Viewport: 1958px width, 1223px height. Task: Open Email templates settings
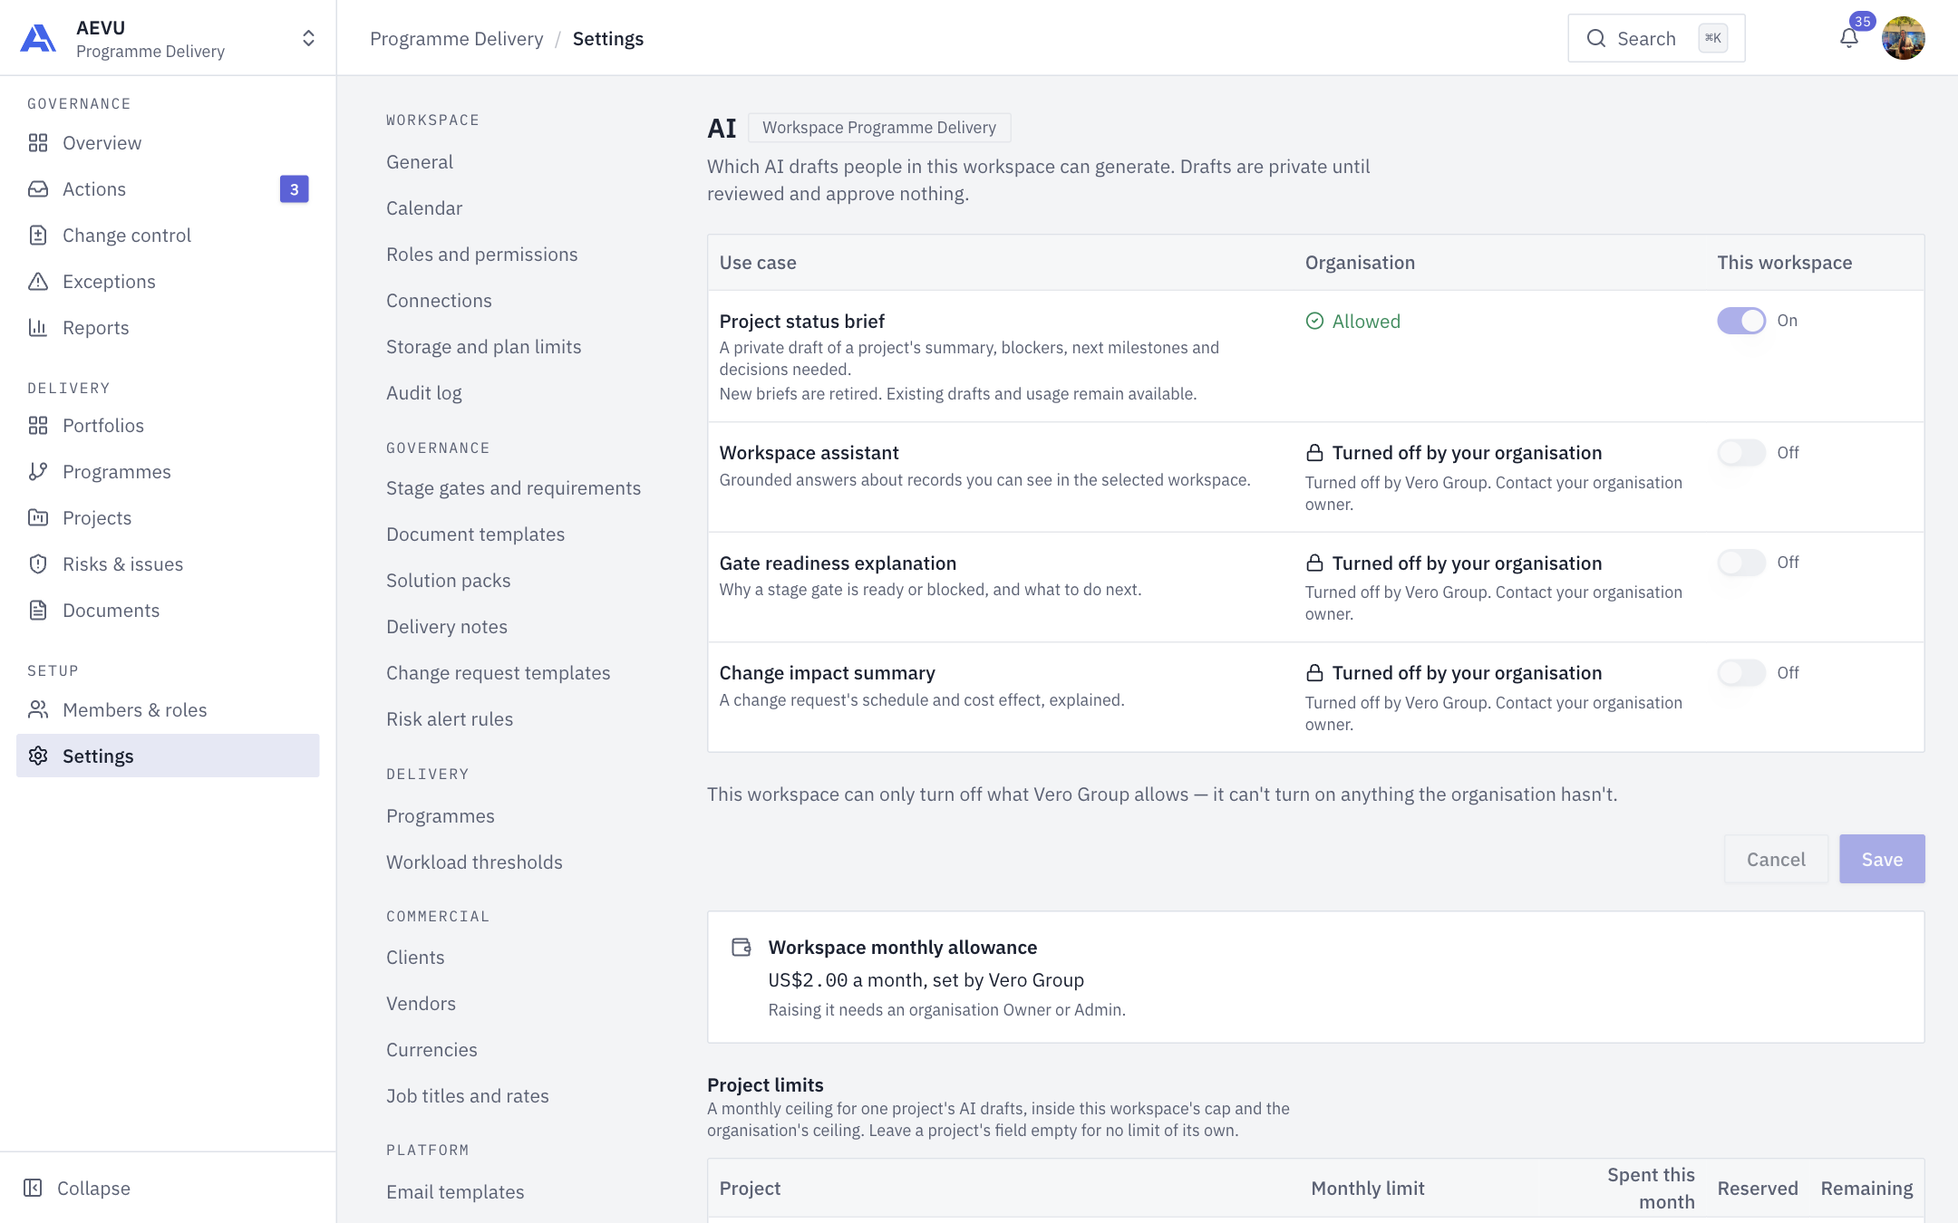coord(455,1192)
